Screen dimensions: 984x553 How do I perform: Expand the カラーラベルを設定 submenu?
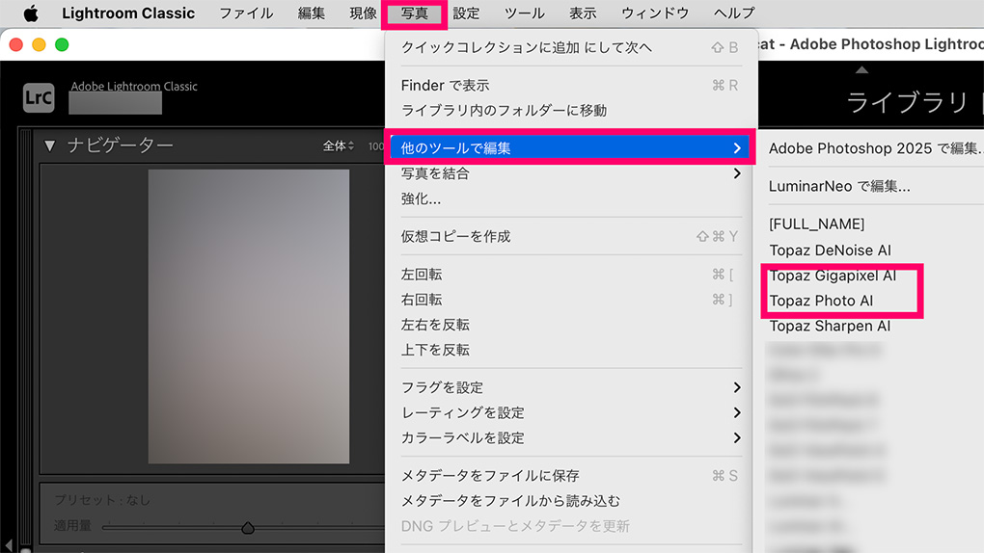(570, 437)
